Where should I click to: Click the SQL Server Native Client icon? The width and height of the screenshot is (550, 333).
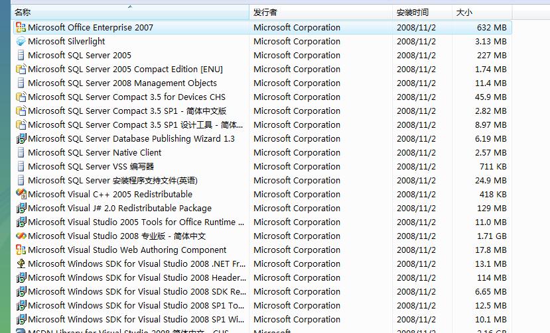[21, 153]
